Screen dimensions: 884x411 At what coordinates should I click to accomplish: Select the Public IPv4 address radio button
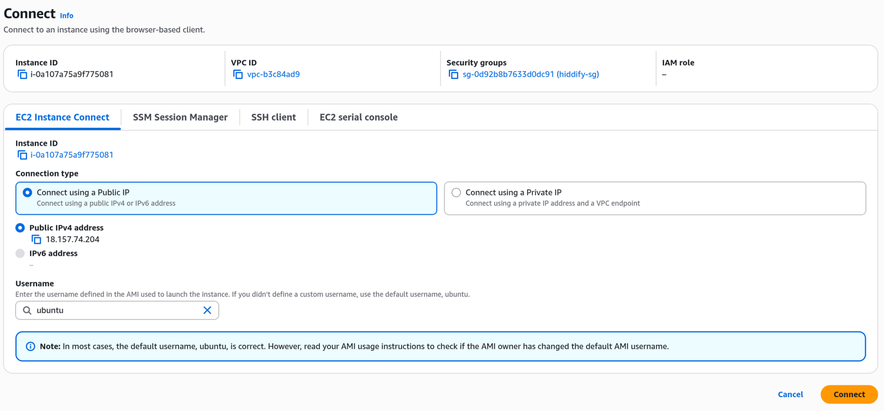(20, 228)
